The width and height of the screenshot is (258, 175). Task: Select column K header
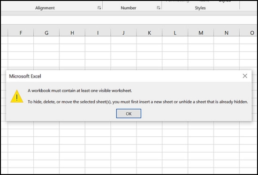pyautogui.click(x=149, y=33)
